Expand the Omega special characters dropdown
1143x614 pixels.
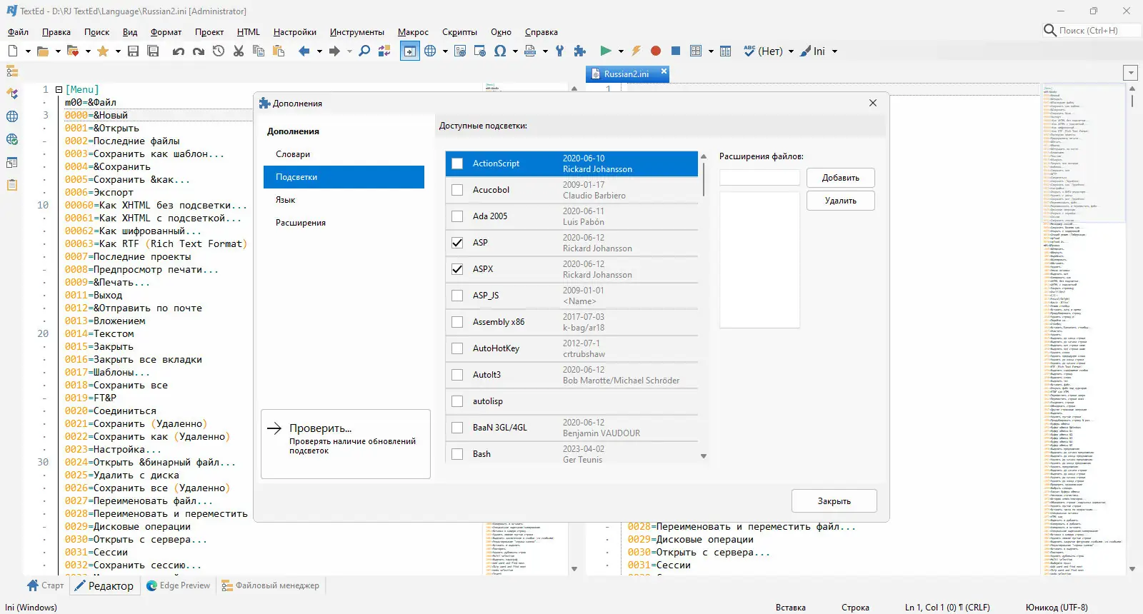point(515,51)
